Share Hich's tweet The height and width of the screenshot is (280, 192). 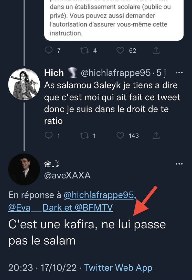156,136
